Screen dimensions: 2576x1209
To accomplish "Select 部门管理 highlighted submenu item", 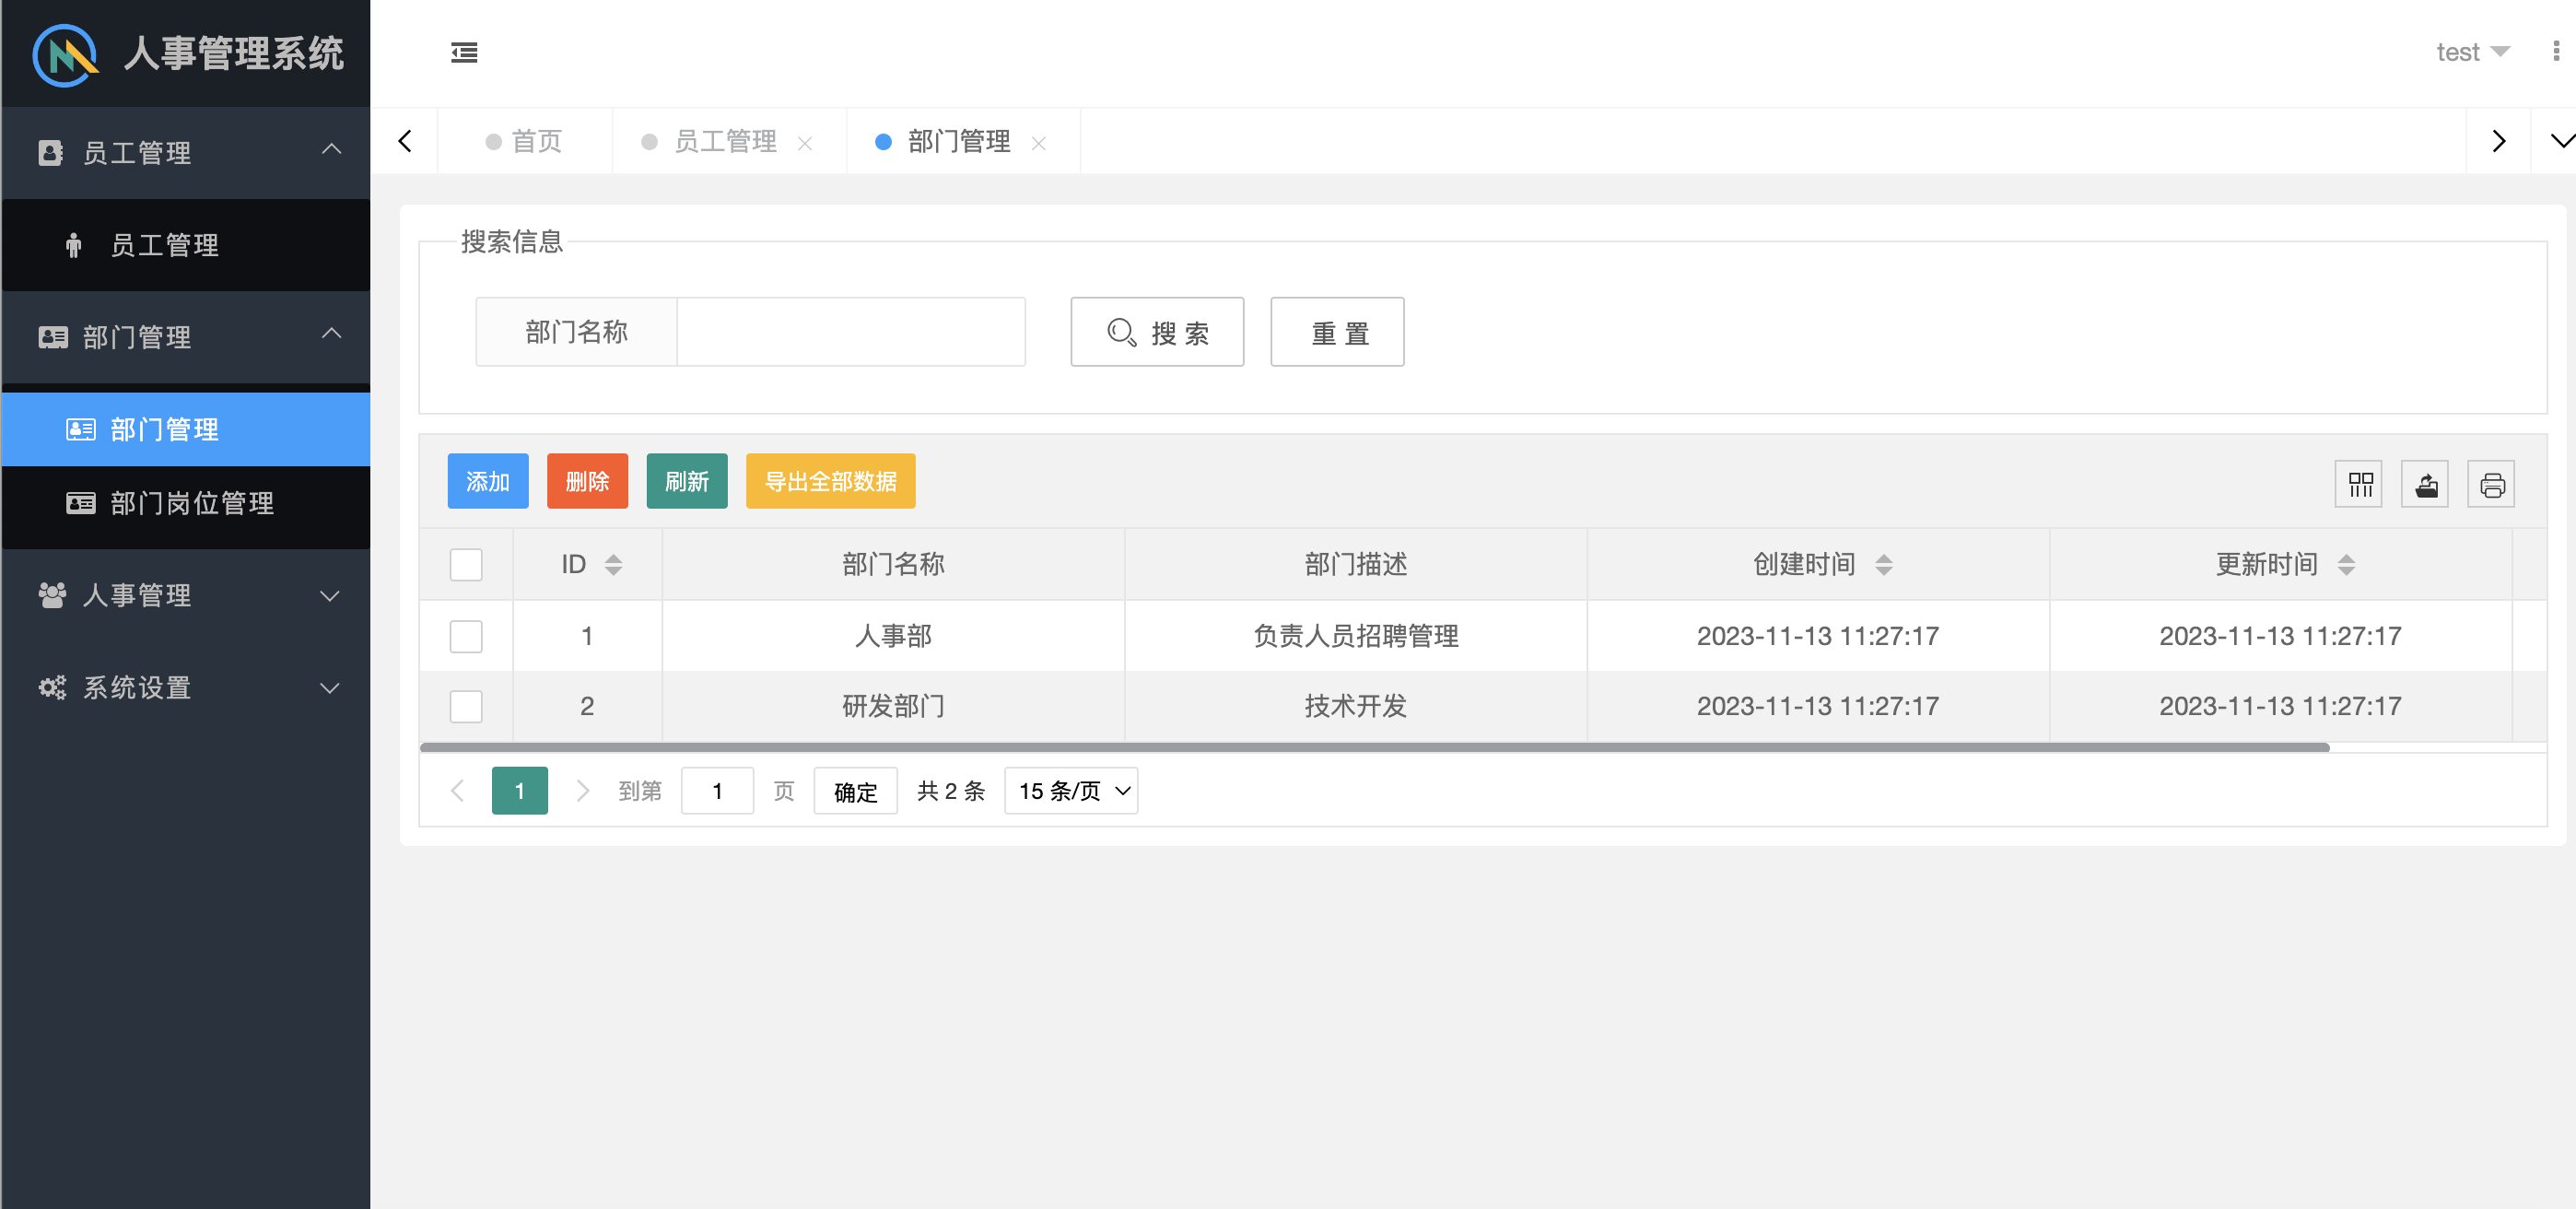I will (186, 429).
